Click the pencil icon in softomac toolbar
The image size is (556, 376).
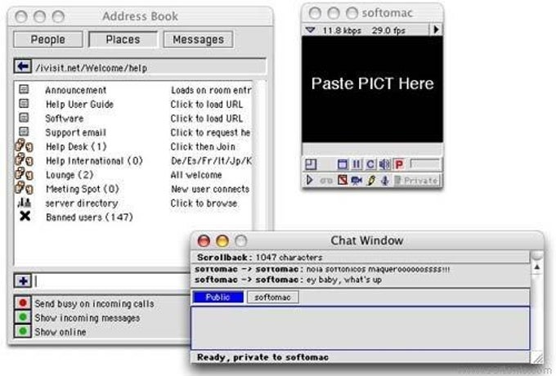[371, 180]
